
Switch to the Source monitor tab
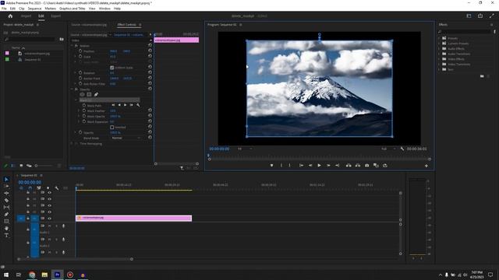[x=89, y=25]
